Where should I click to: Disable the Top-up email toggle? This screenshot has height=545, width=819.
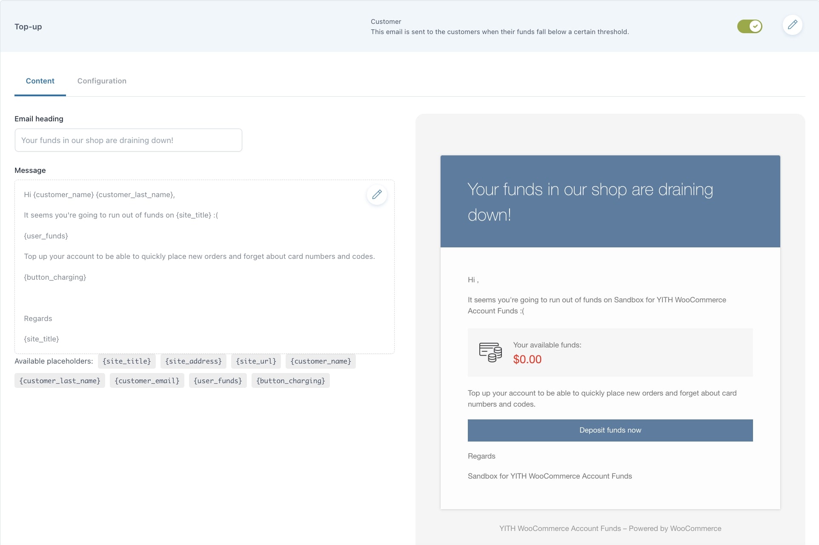pos(750,26)
